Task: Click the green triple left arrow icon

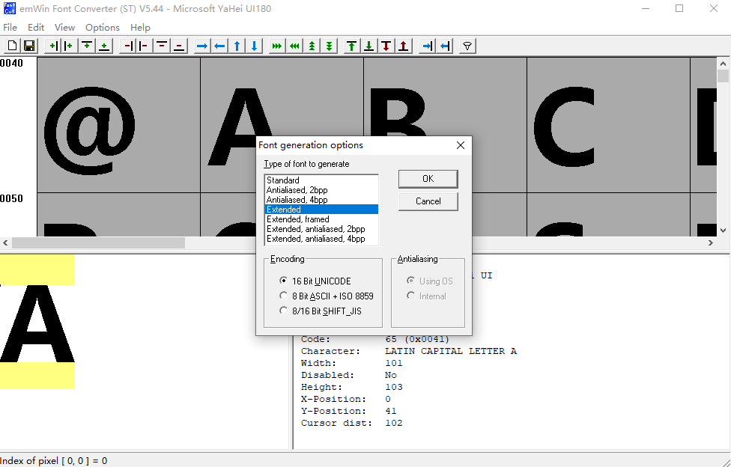Action: 294,46
